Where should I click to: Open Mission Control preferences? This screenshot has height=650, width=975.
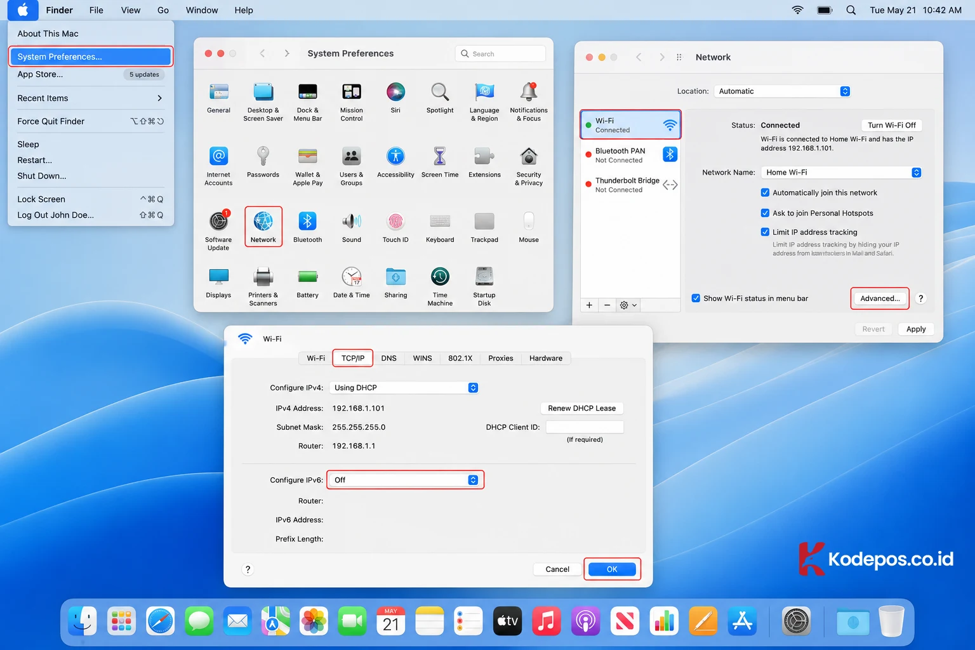coord(352,102)
